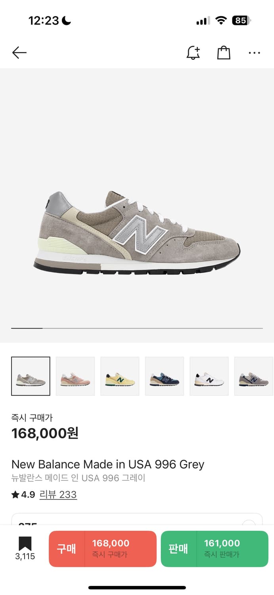Select the navy sneaker colorway thumbnail
This screenshot has width=274, height=595.
coord(164,376)
